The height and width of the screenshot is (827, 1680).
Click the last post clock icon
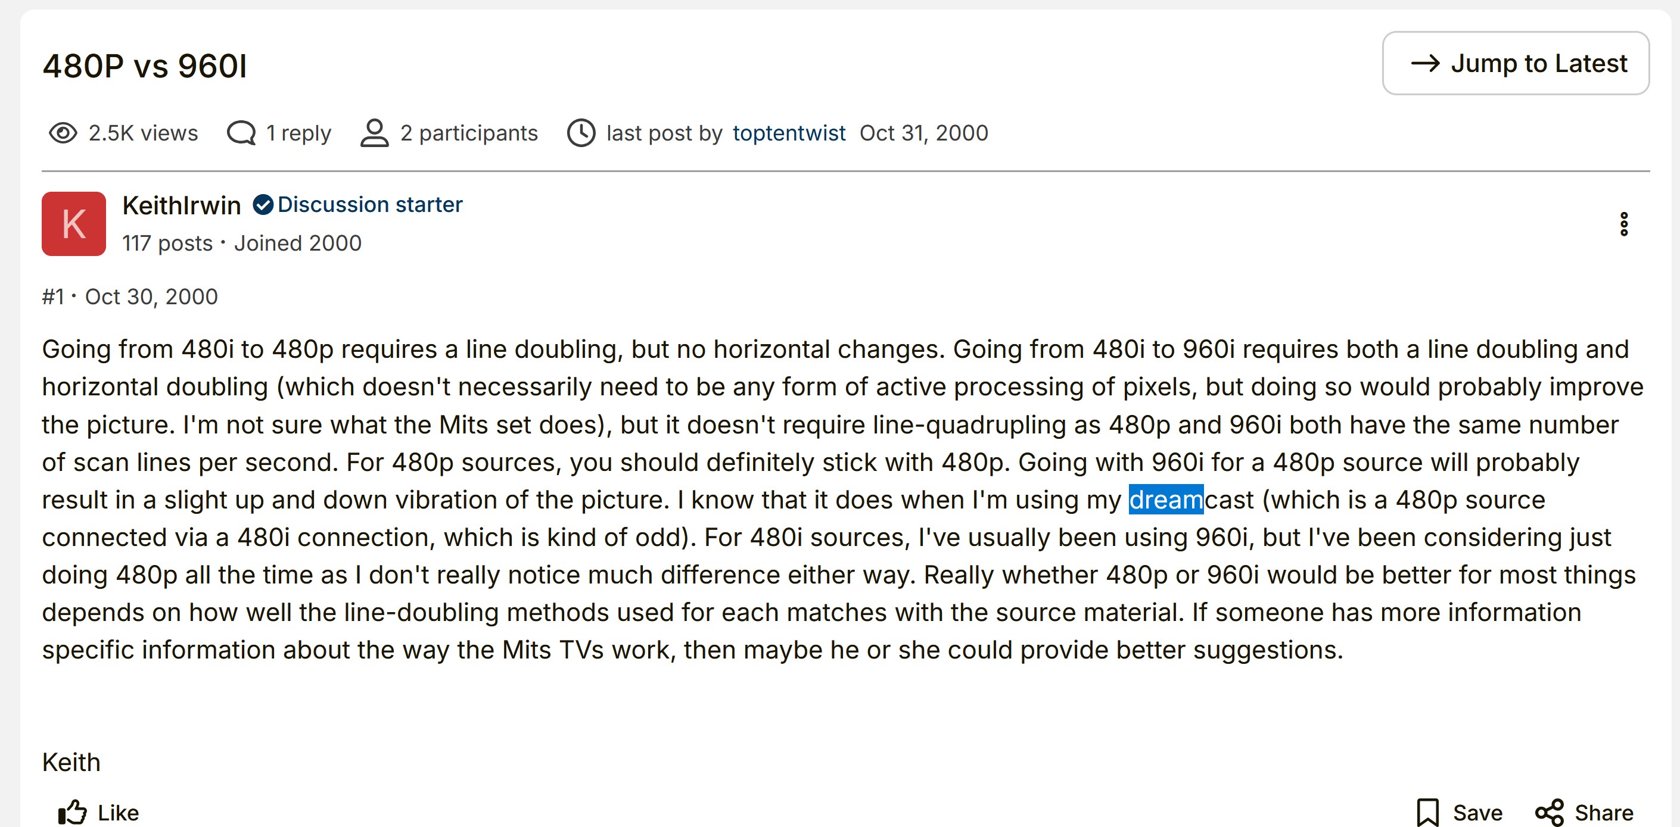(x=580, y=133)
